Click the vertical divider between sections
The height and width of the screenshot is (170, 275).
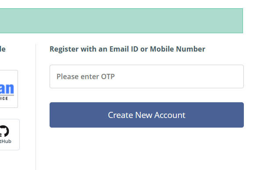pyautogui.click(x=36, y=107)
